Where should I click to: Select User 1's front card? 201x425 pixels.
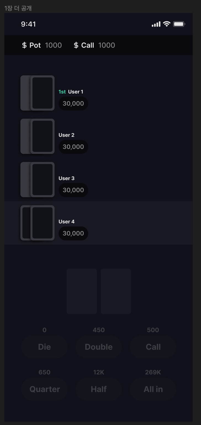[43, 93]
